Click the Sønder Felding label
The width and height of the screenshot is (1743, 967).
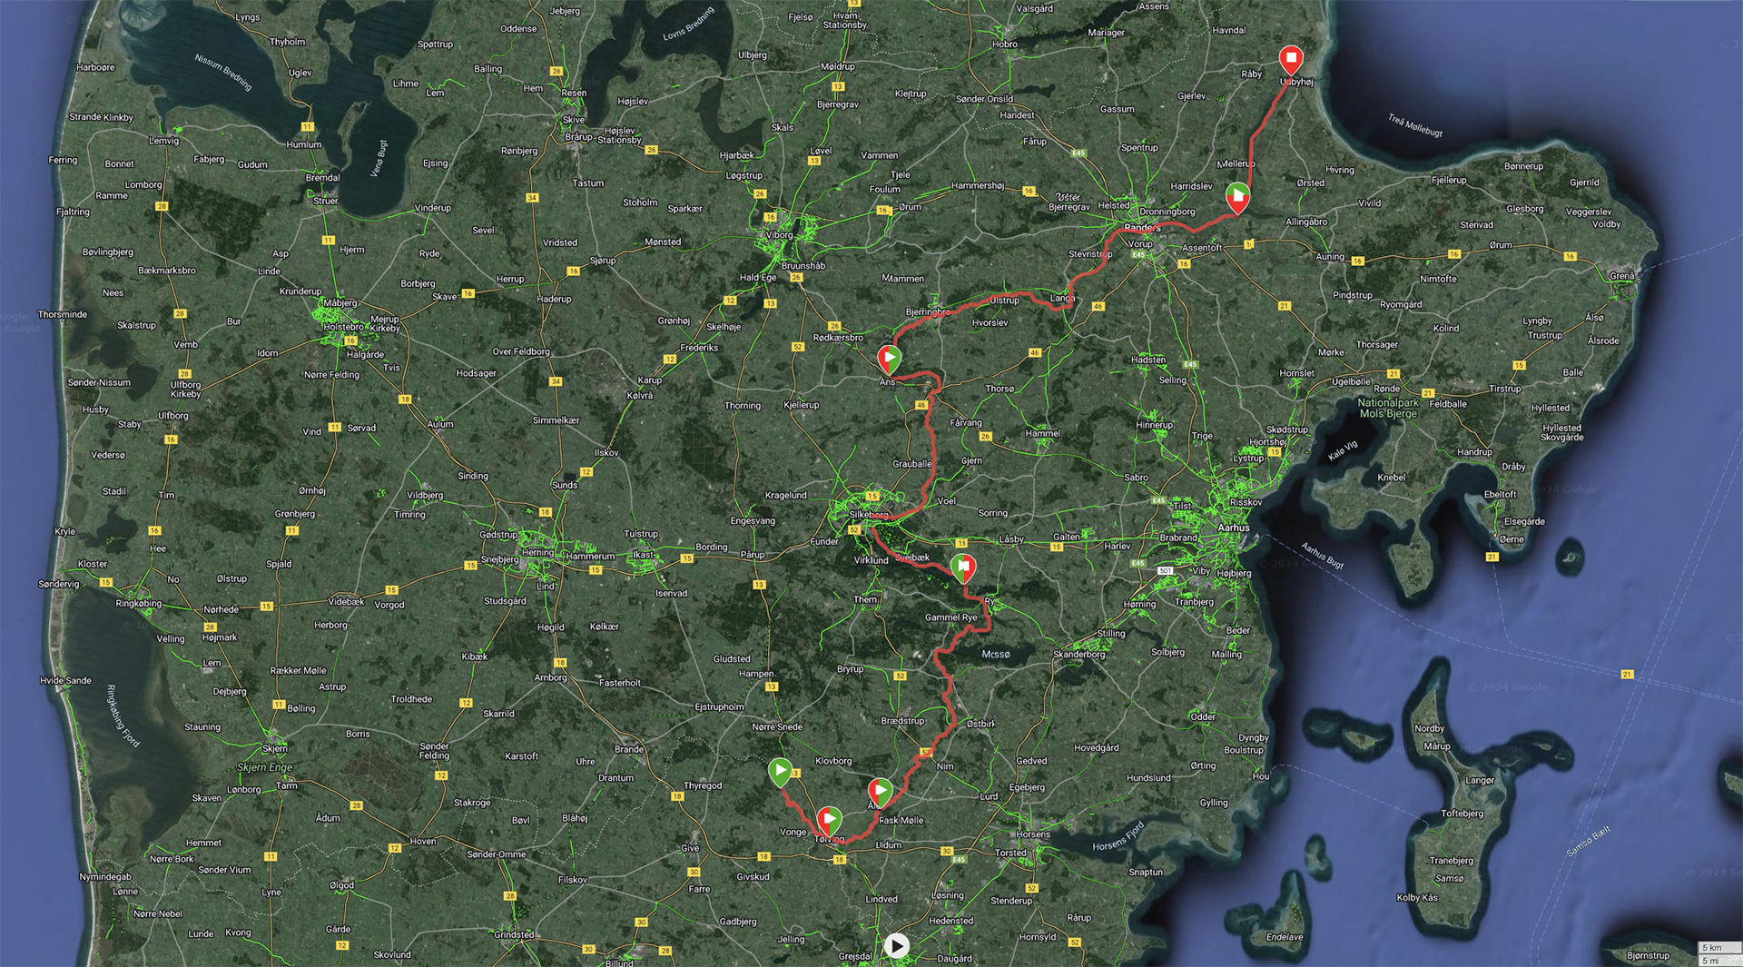pos(434,751)
